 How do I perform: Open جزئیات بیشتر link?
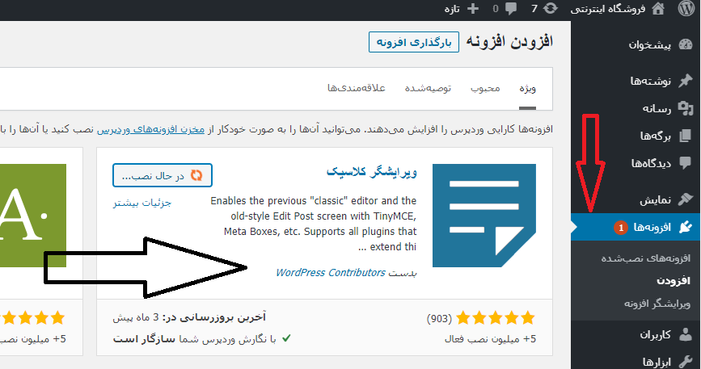[x=142, y=203]
